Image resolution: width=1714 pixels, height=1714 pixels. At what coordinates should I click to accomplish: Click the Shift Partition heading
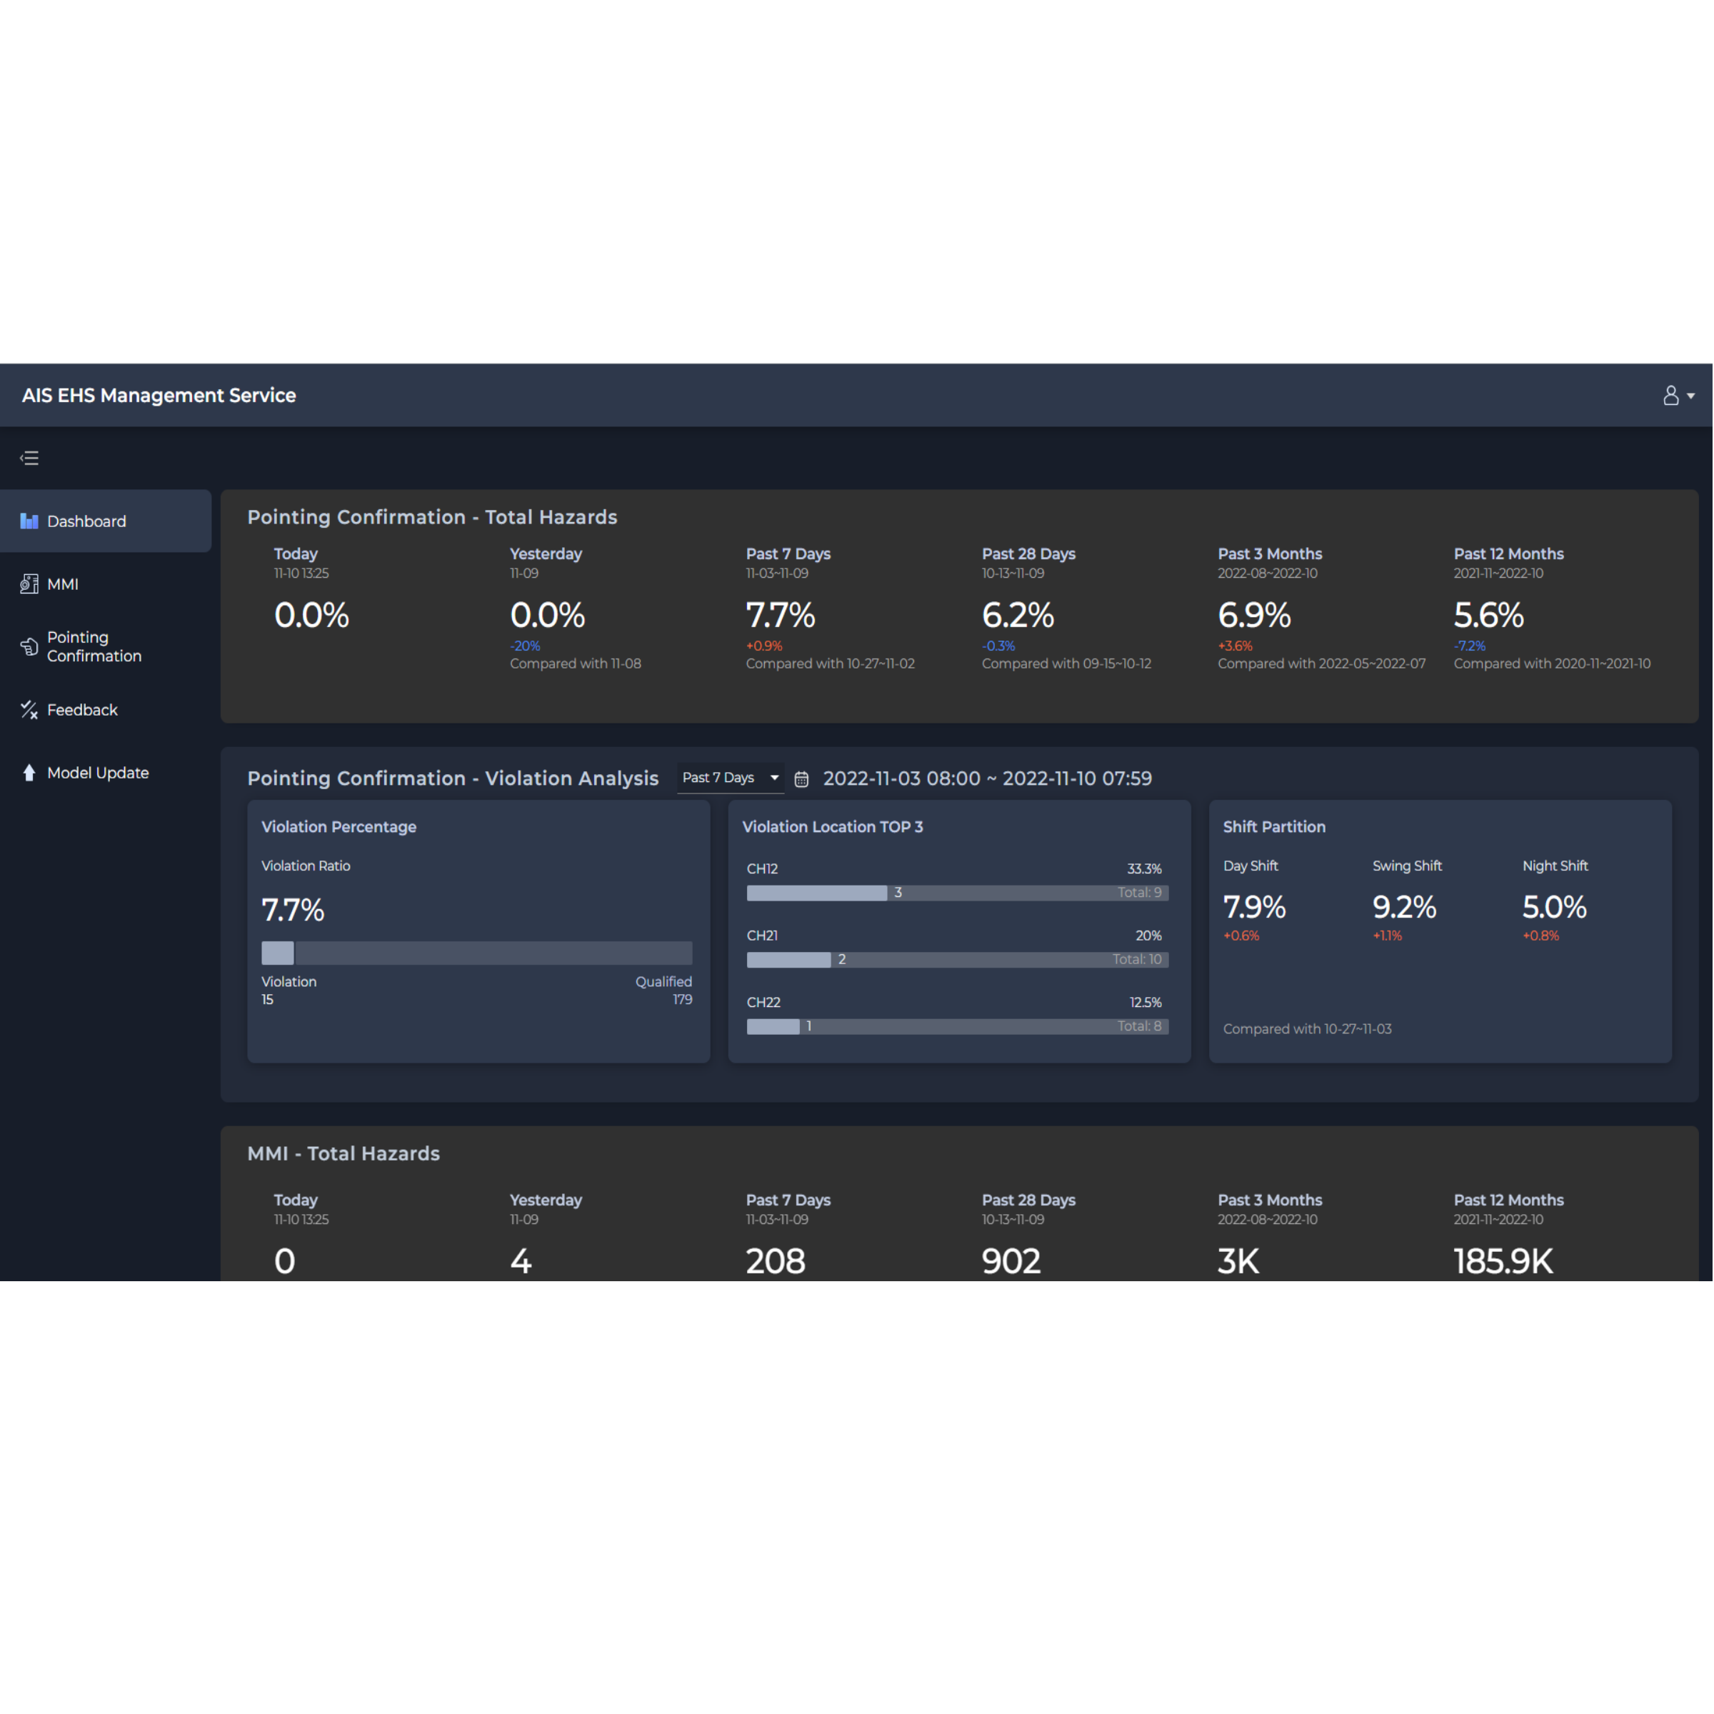point(1274,827)
